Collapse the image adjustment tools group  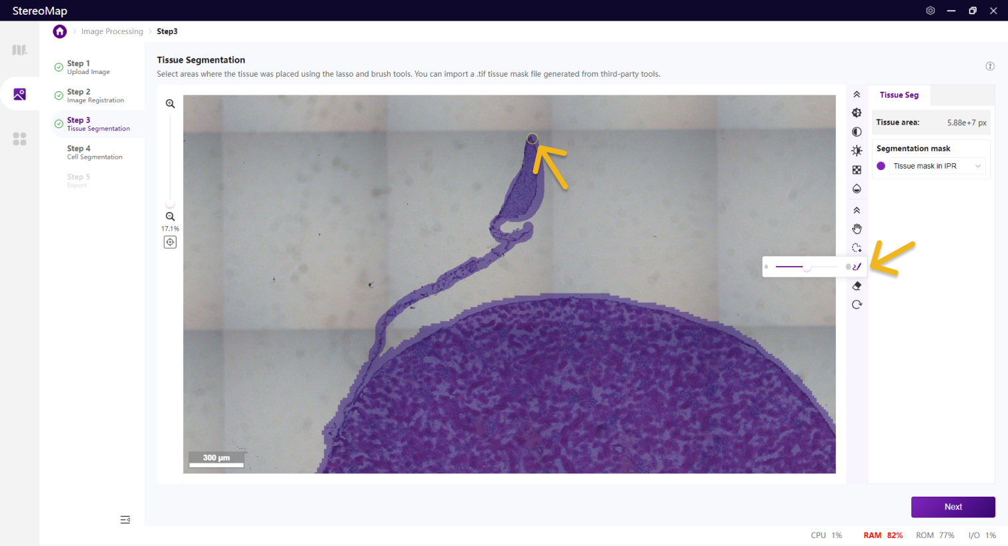(x=857, y=95)
